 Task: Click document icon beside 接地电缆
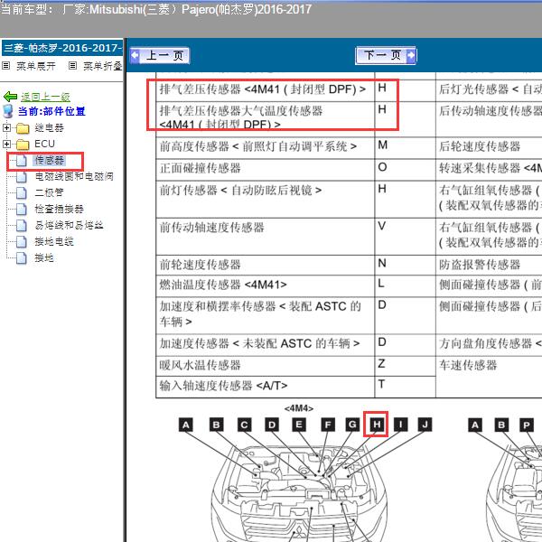click(22, 241)
